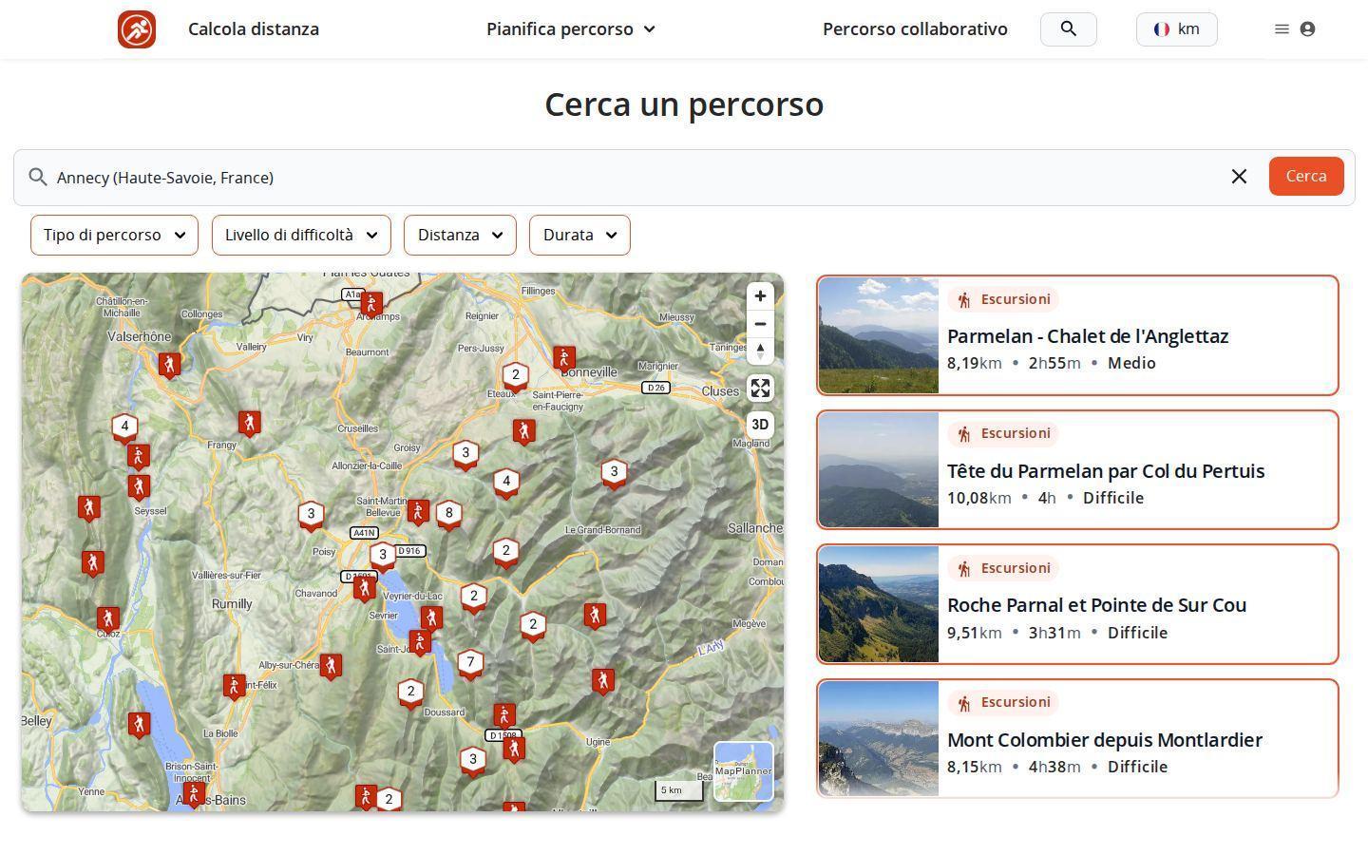Viewport: 1368px width, 855px height.
Task: Expand the Durata filter
Action: 579,235
